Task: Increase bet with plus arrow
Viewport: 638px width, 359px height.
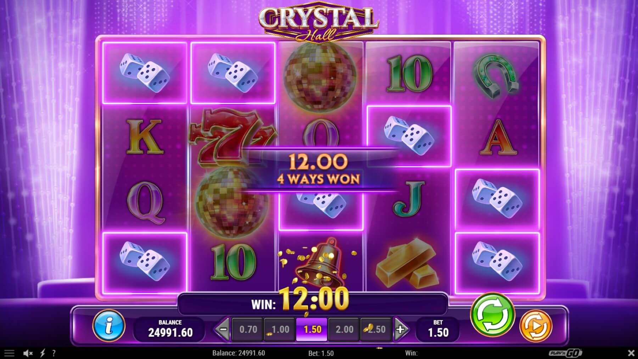Action: (x=401, y=329)
